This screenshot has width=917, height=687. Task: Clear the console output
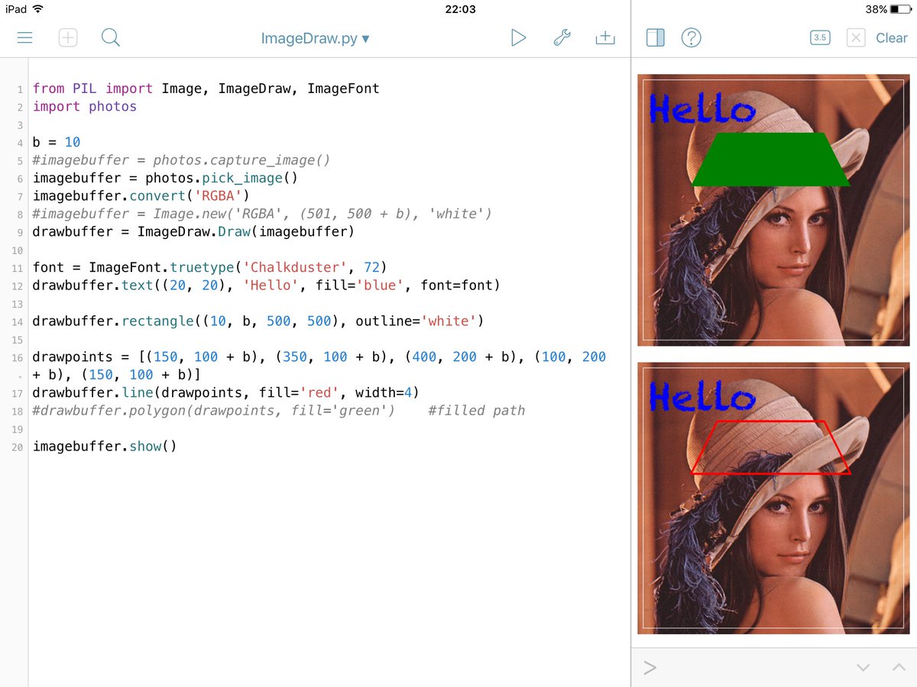891,38
